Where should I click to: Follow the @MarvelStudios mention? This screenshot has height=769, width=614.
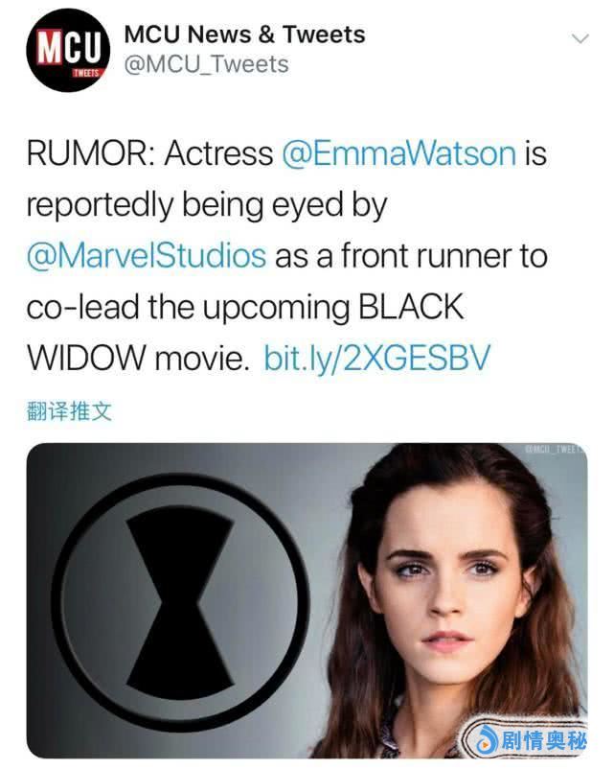(x=147, y=256)
